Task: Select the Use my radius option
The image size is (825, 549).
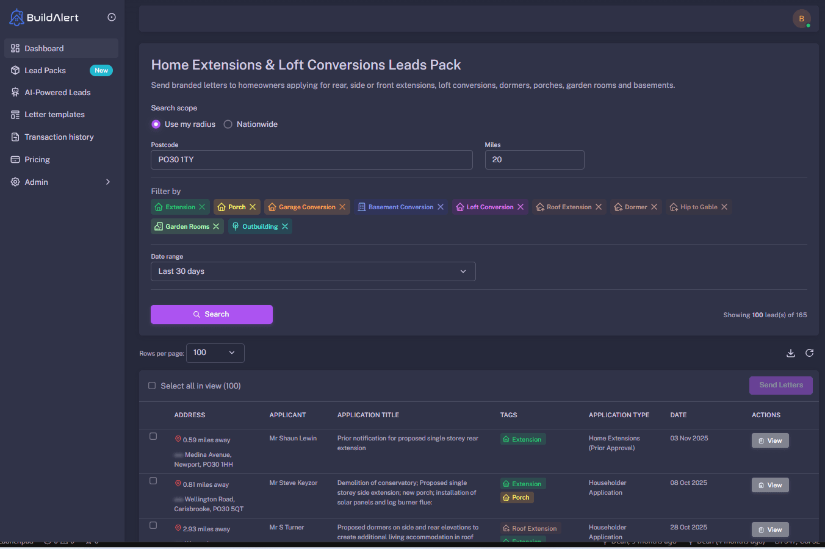Action: (x=156, y=124)
